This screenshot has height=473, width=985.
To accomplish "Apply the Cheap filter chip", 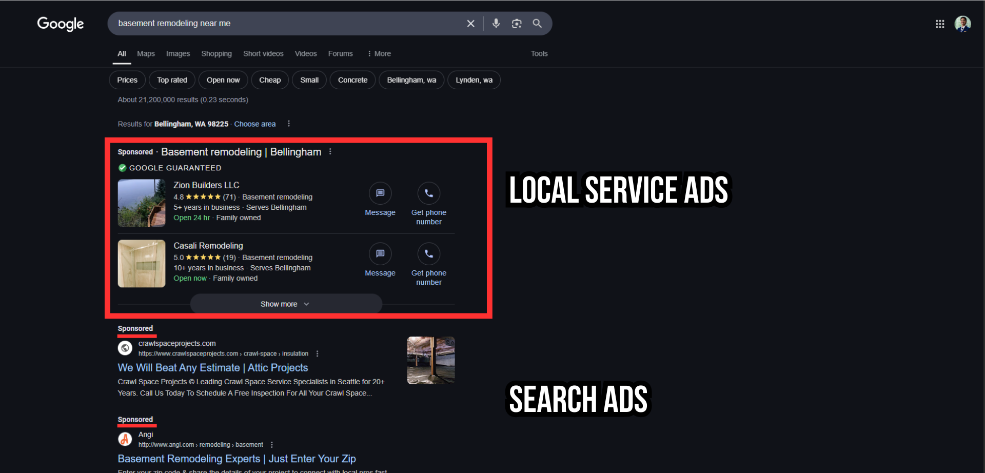I will click(x=270, y=80).
